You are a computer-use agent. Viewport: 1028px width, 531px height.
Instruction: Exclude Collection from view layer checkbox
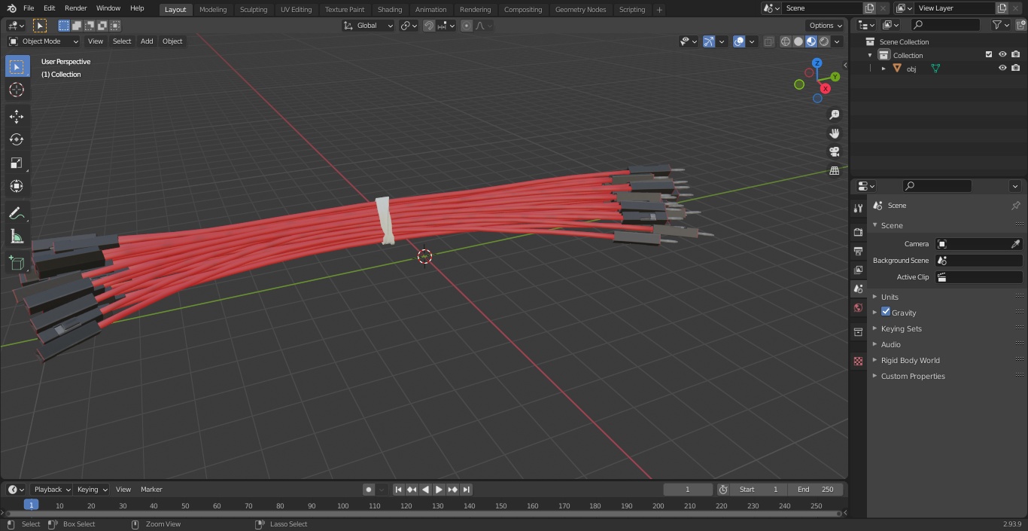(989, 54)
